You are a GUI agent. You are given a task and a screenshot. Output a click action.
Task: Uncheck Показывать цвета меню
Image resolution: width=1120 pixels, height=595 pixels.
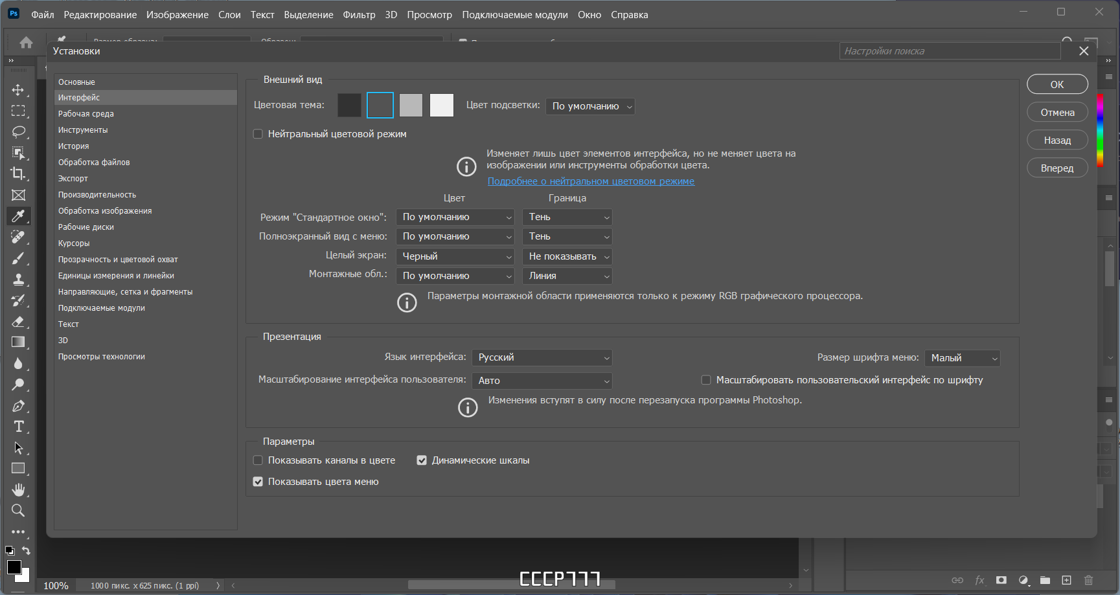pos(258,482)
